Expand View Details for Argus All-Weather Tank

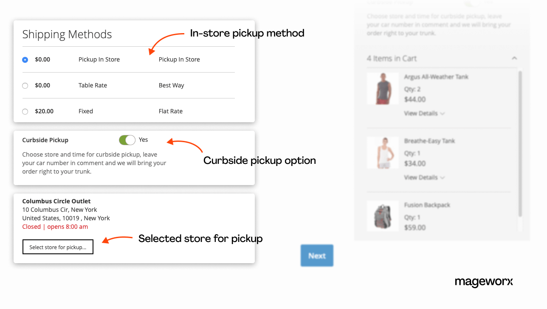tap(424, 113)
